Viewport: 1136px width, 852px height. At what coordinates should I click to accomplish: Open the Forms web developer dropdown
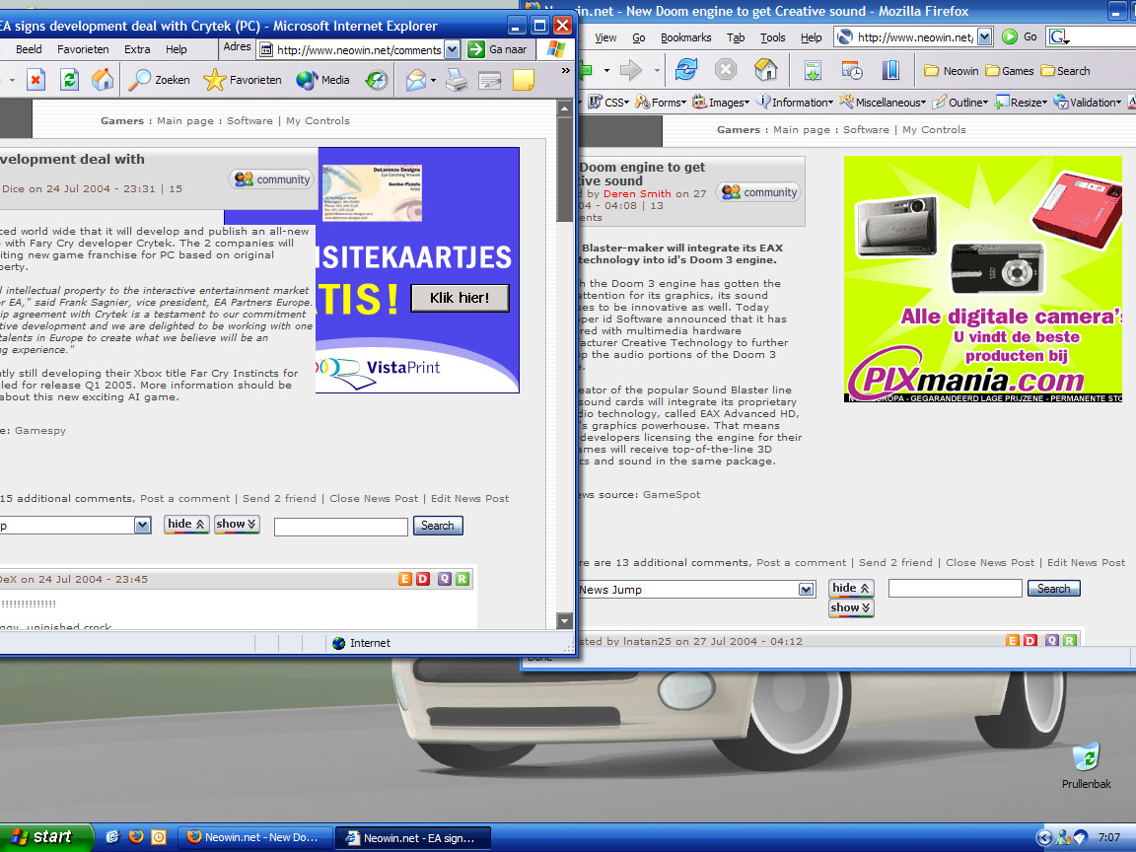[661, 103]
